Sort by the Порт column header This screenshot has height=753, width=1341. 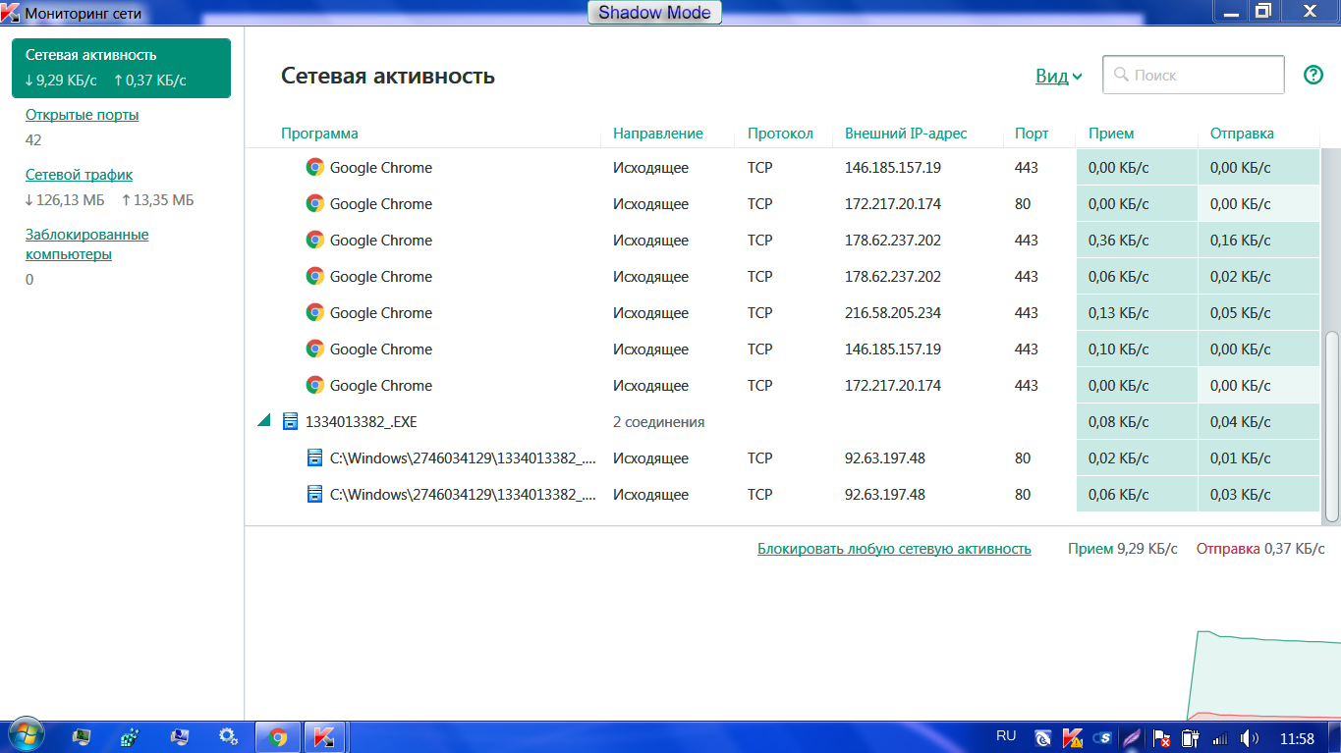click(1032, 134)
